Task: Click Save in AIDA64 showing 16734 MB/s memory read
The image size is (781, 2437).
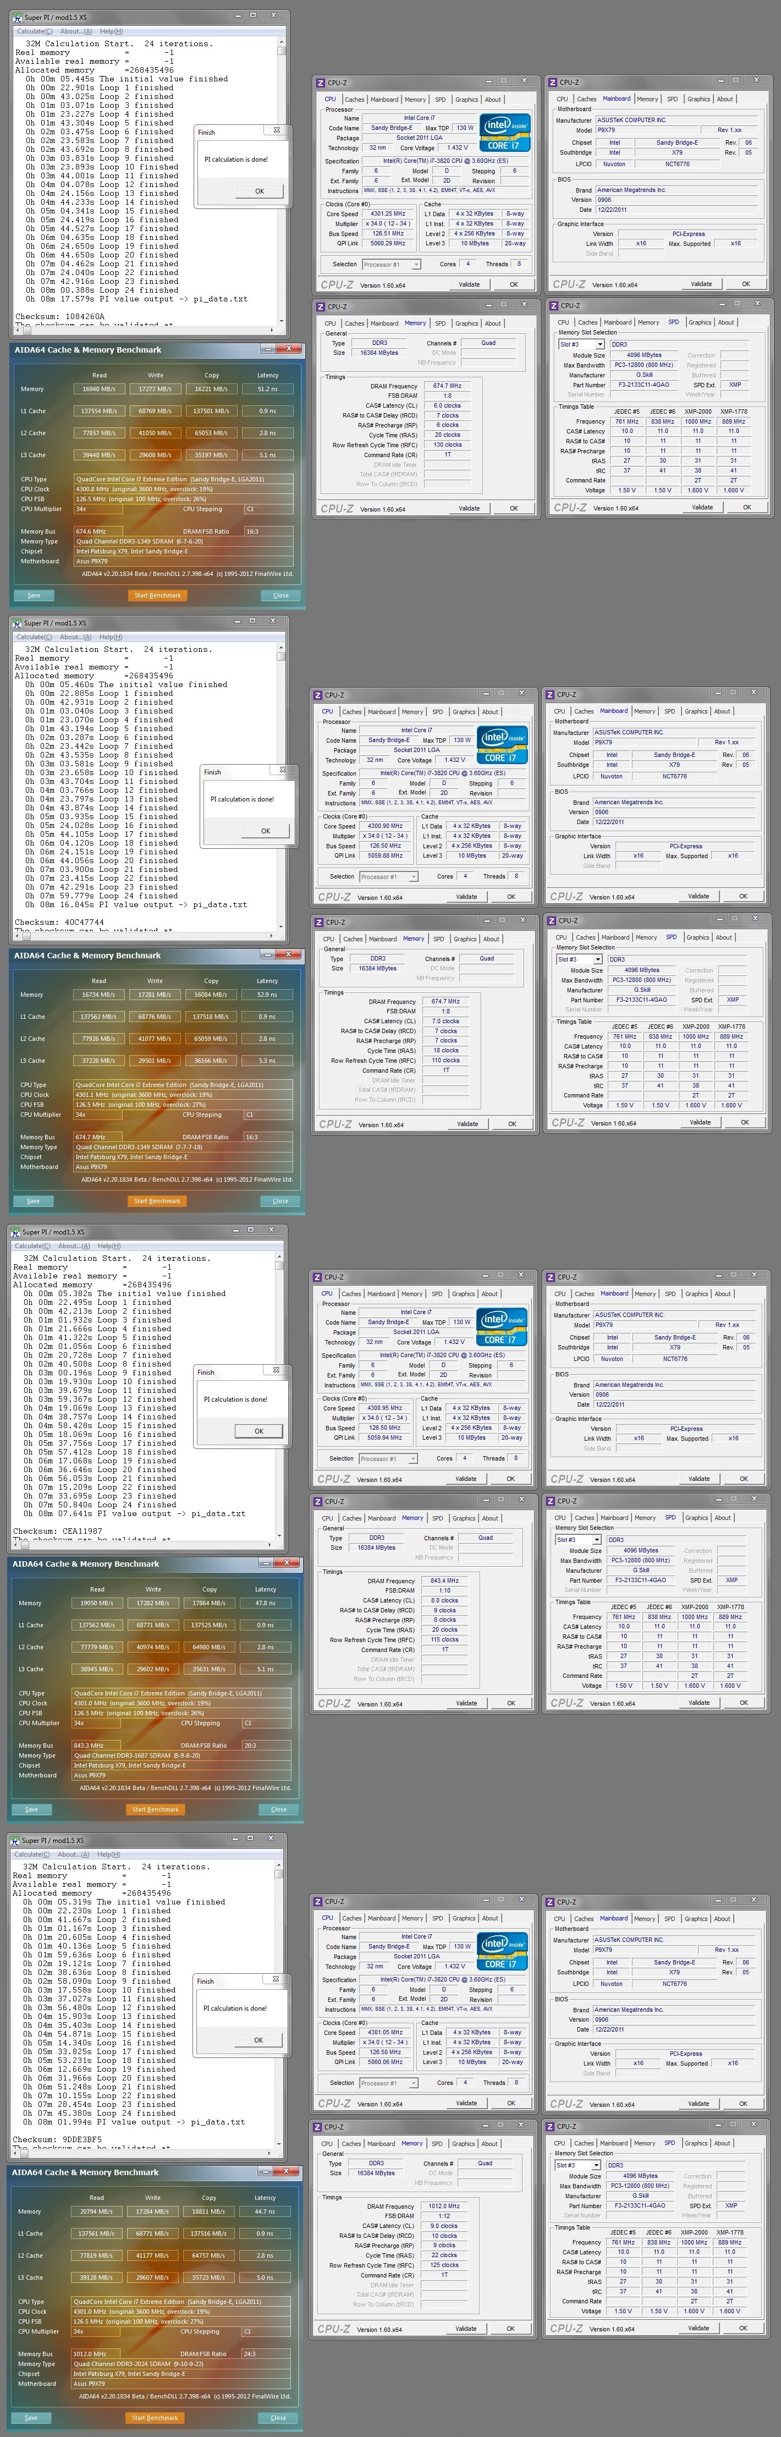Action: [x=33, y=1200]
